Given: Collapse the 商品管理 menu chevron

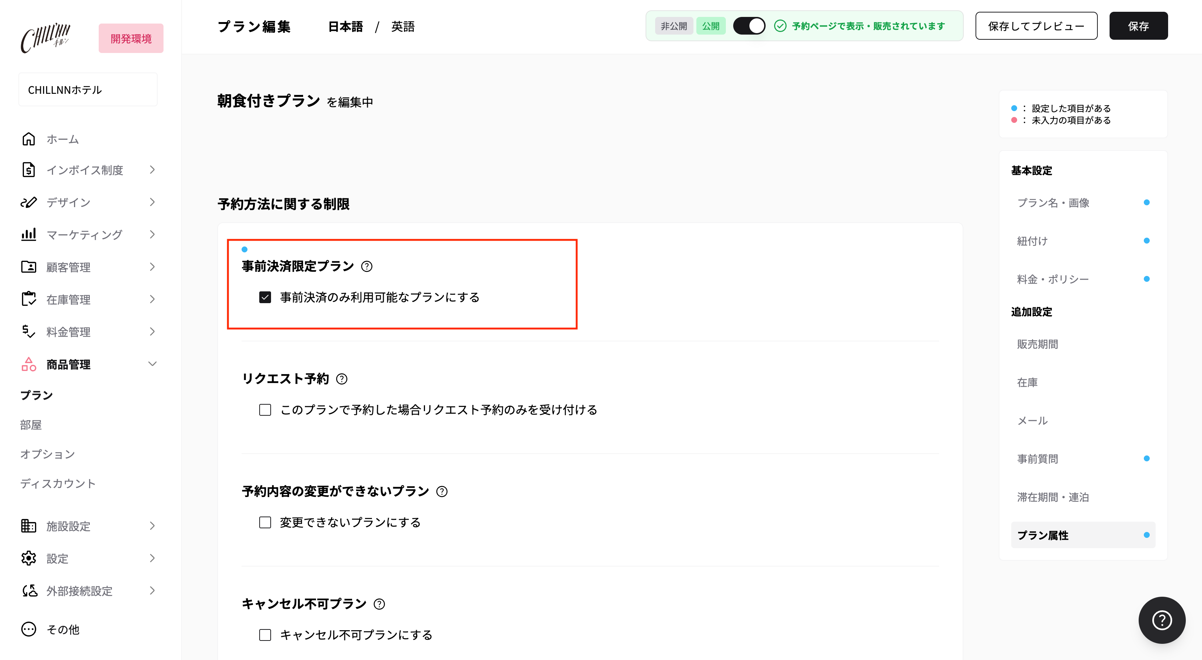Looking at the screenshot, I should [152, 364].
